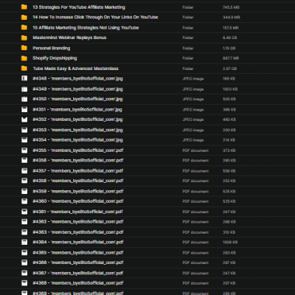Select file name '#4348 - members_bye9to5official_com.jpg'
295x295 pixels.
[77, 79]
